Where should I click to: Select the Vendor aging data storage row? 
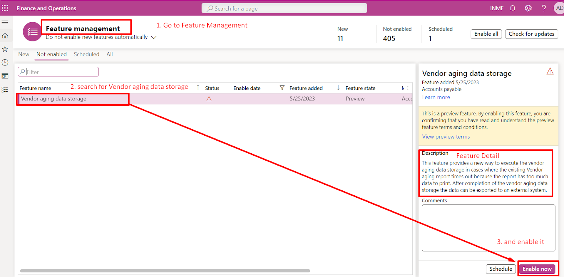215,99
